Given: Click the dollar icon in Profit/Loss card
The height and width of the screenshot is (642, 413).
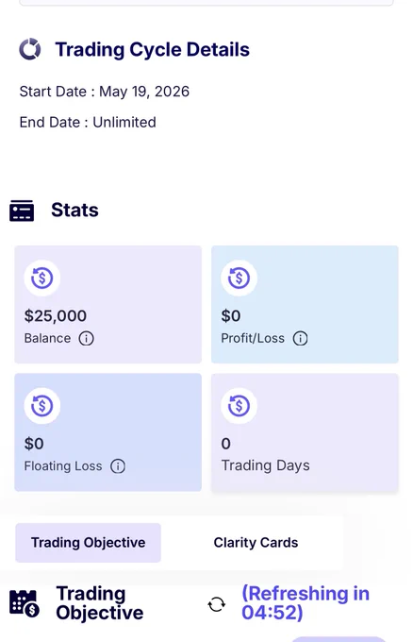Looking at the screenshot, I should (x=239, y=279).
